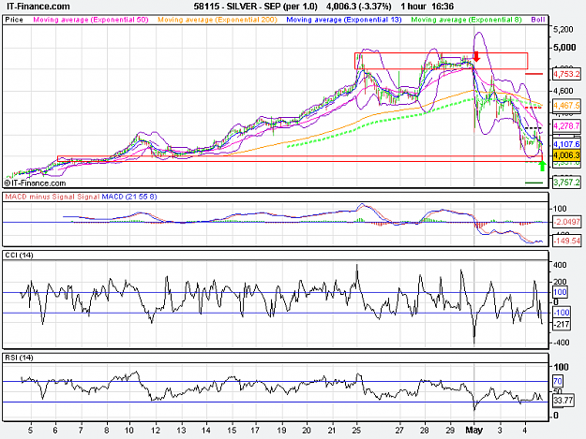Select the boxed 70 level in RSI panel
586x439 pixels.
point(558,381)
